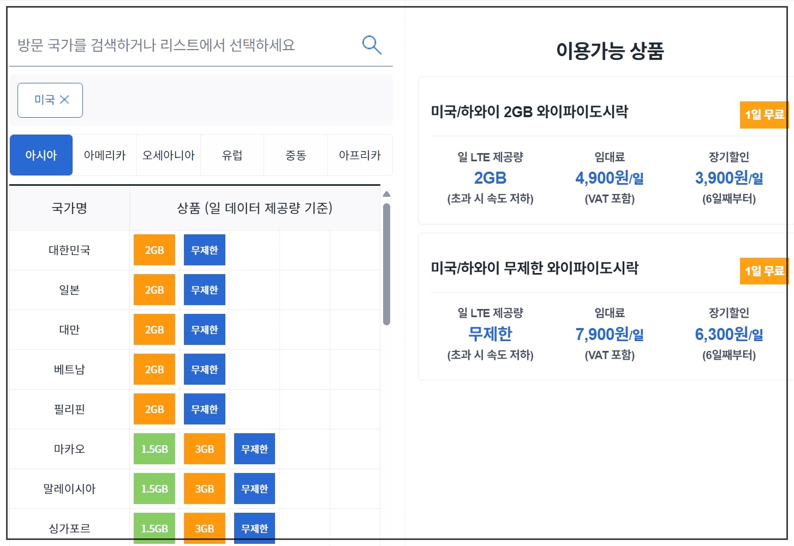
Task: Open the 유럽 region tab
Action: (x=232, y=155)
